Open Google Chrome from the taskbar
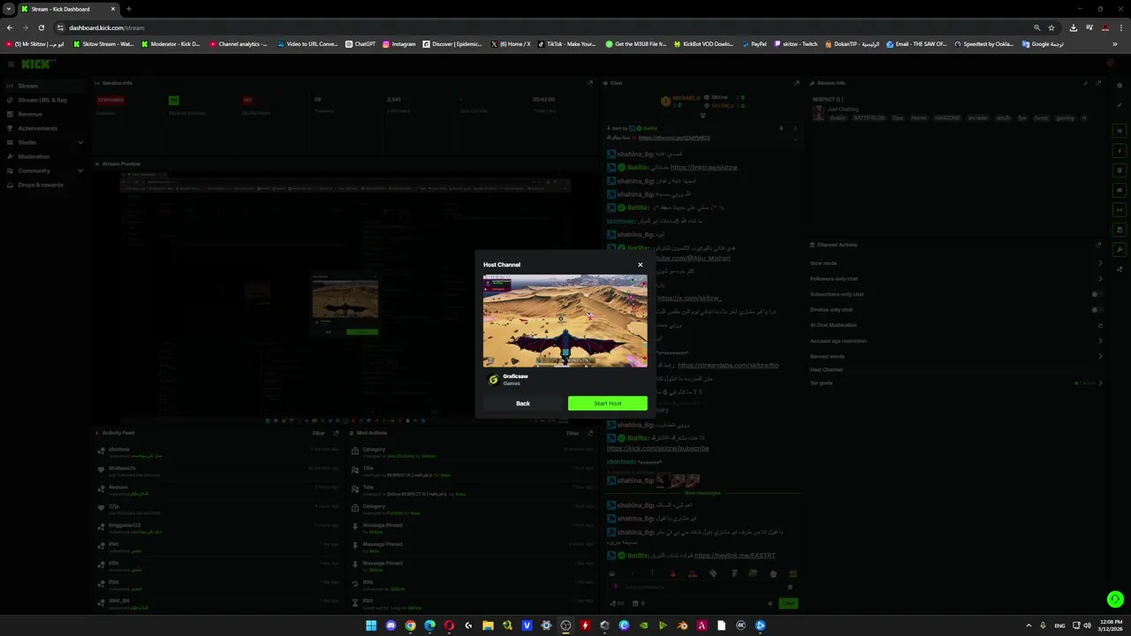Image resolution: width=1131 pixels, height=636 pixels. (x=410, y=625)
